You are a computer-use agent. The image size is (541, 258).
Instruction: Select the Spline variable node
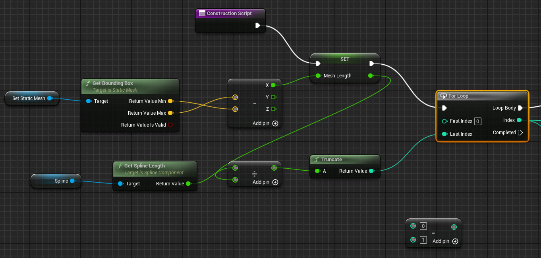[x=56, y=181]
